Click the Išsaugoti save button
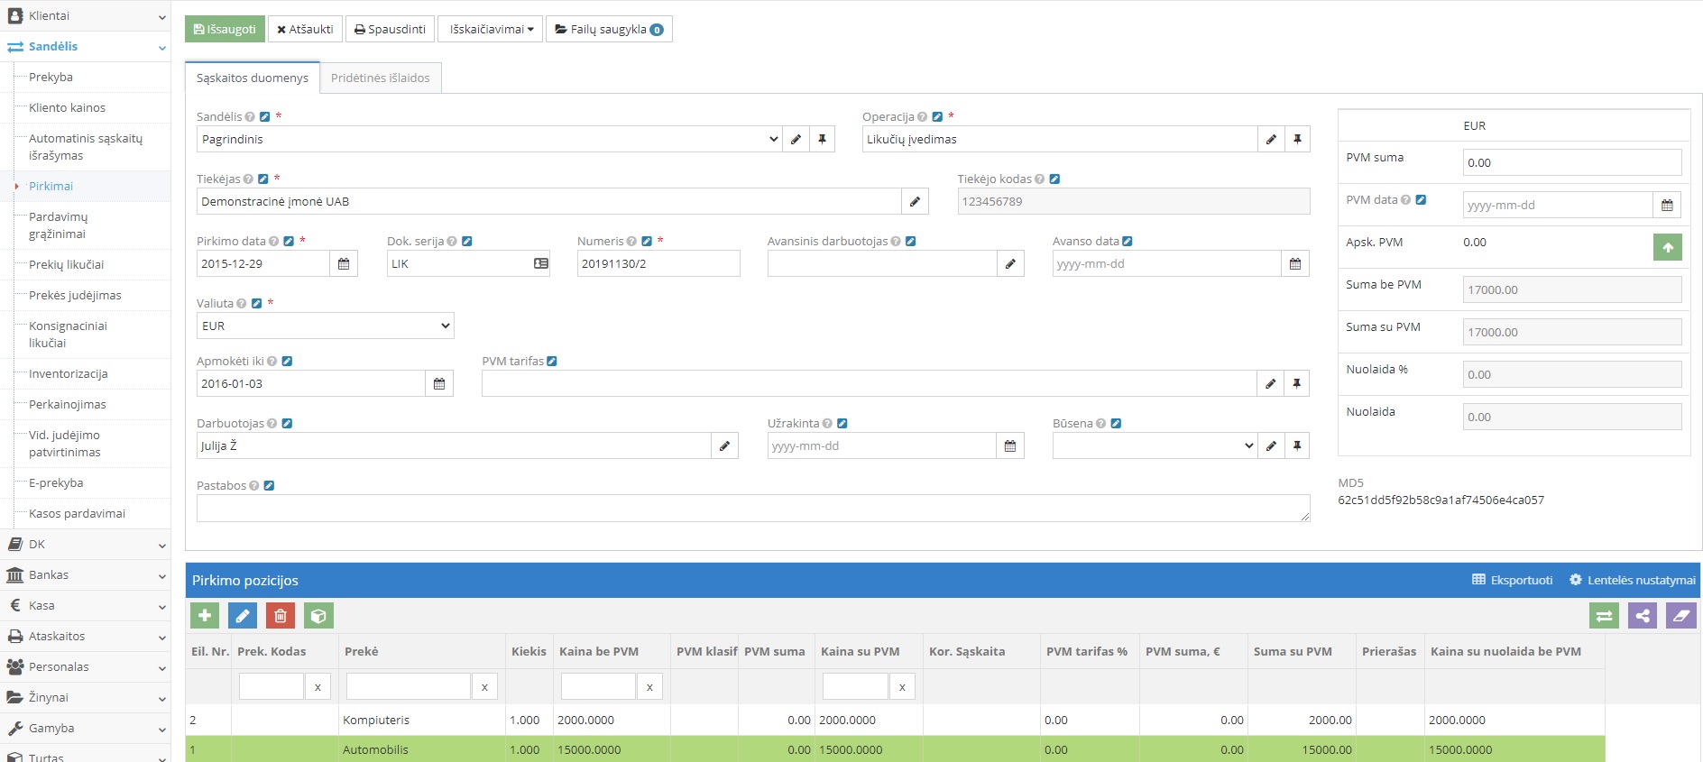The height and width of the screenshot is (762, 1703). 225,30
